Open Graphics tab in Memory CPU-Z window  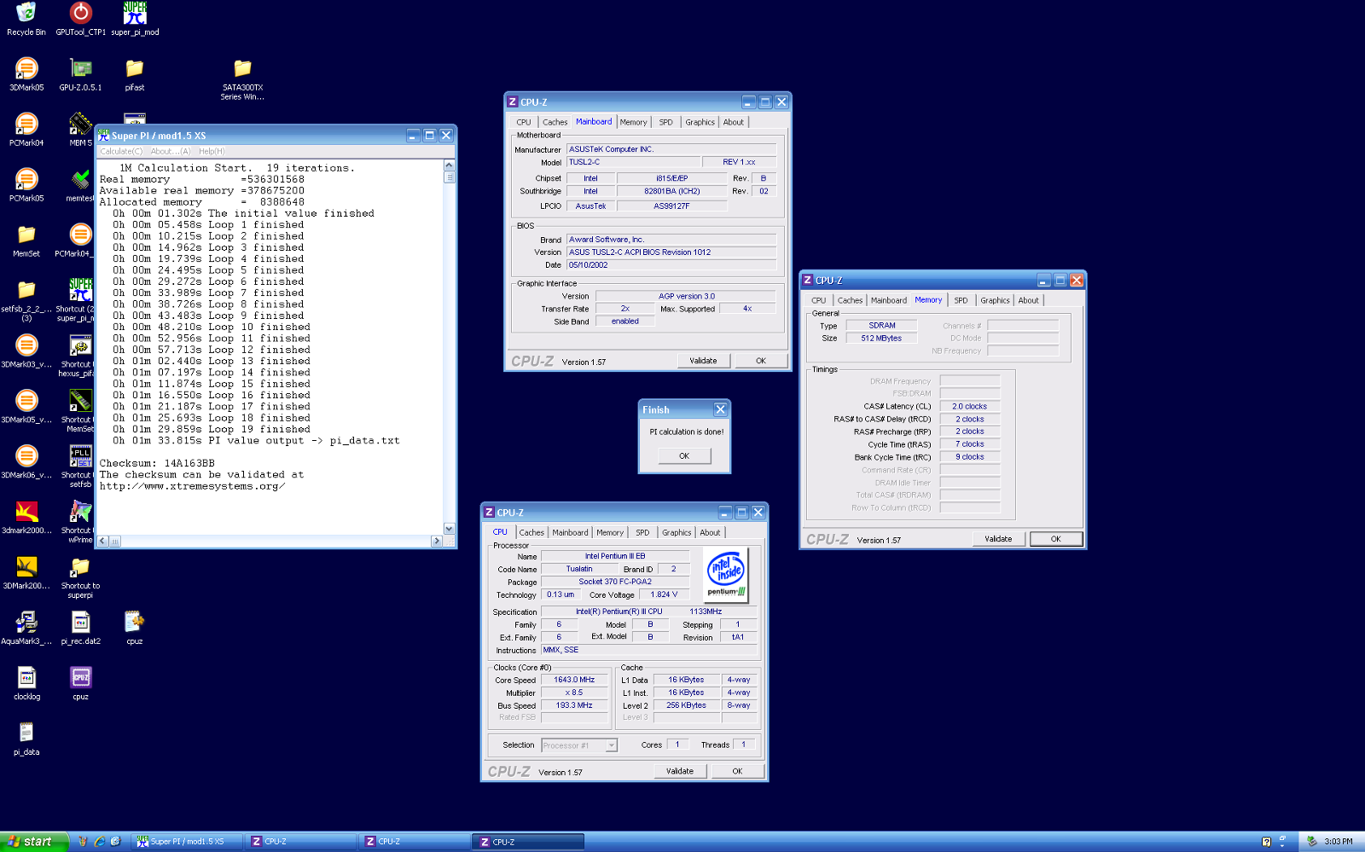click(x=995, y=300)
